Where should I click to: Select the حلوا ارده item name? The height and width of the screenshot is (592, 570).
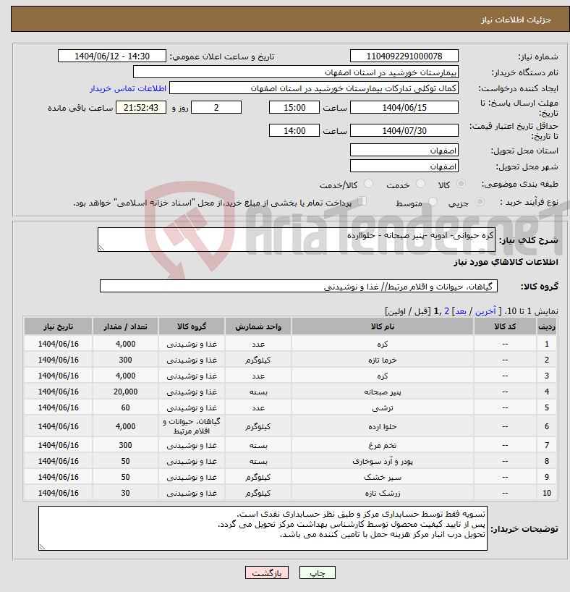(x=383, y=427)
